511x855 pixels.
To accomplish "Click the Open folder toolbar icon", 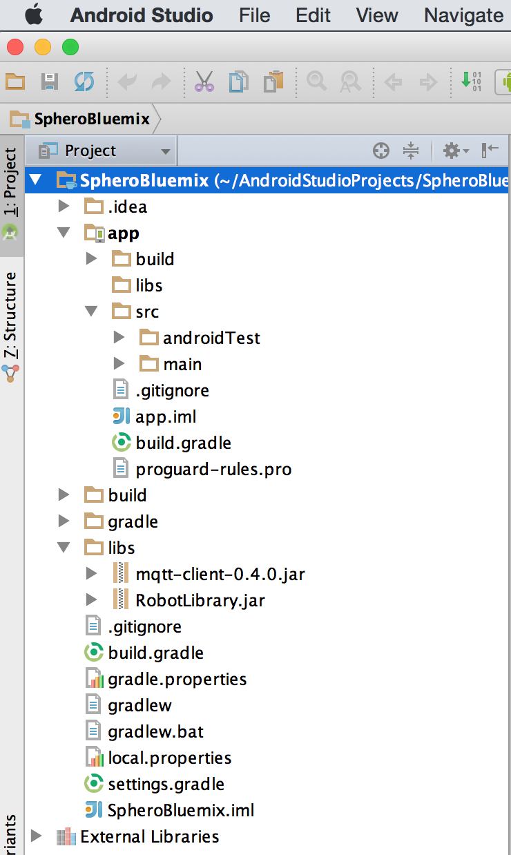I will coord(15,82).
